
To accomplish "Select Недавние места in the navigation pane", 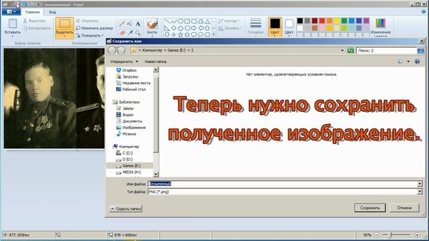I will (133, 83).
